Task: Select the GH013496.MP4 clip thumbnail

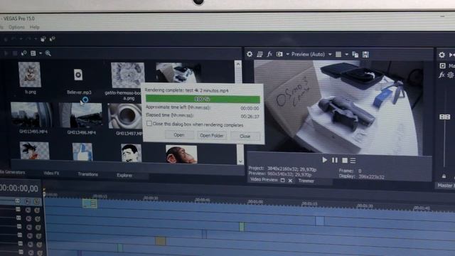Action: [80, 115]
